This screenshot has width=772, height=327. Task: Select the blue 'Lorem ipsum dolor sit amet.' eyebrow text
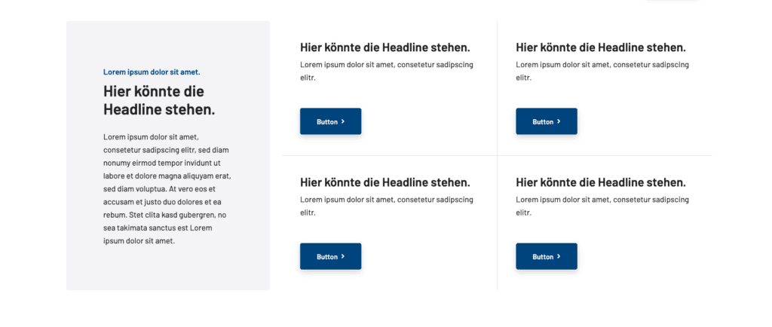pyautogui.click(x=152, y=72)
